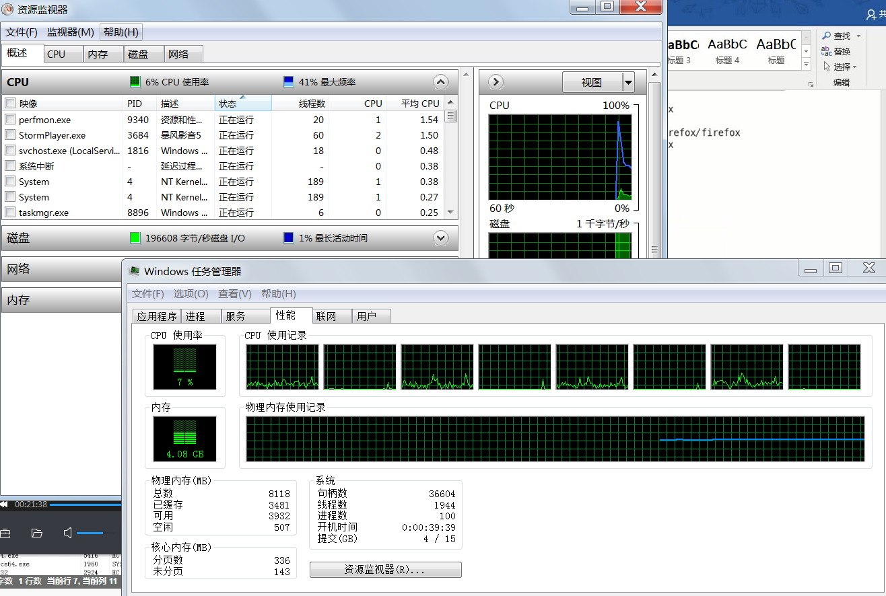Open the dropdown arrow next to 查找 in Word
The image size is (886, 596).
[x=858, y=36]
